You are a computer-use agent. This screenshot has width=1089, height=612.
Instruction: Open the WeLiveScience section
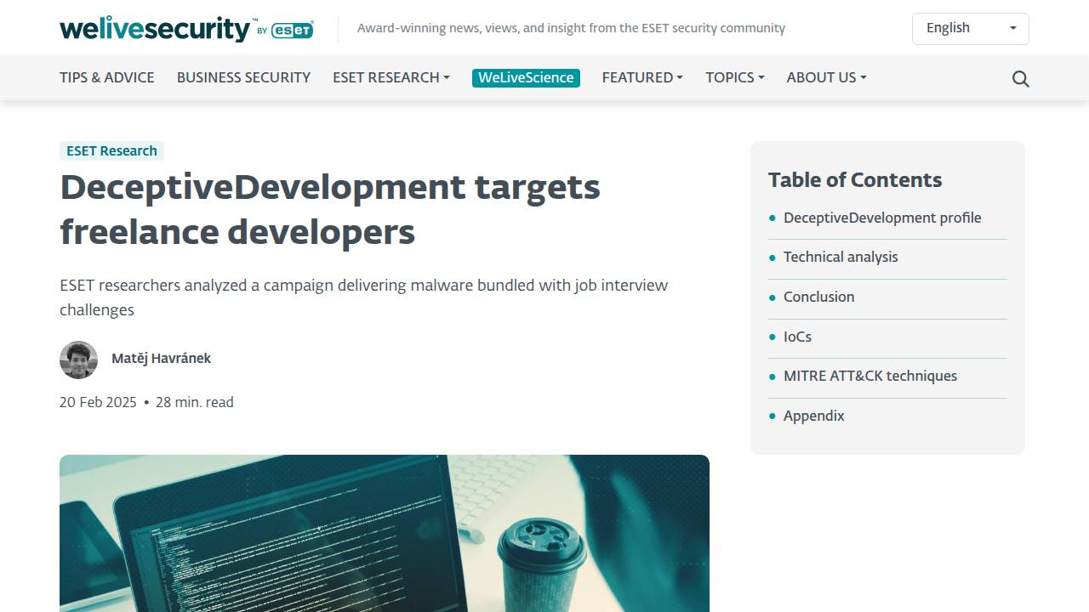pos(526,77)
